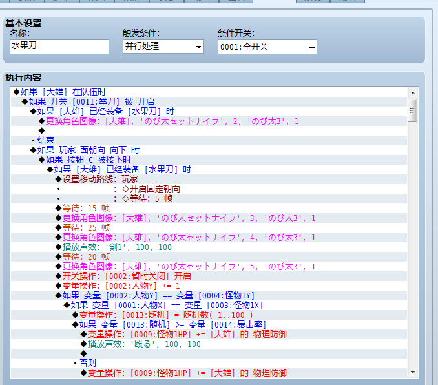The width and height of the screenshot is (438, 385).
Task: Select the 结束 line
Action: click(209, 140)
